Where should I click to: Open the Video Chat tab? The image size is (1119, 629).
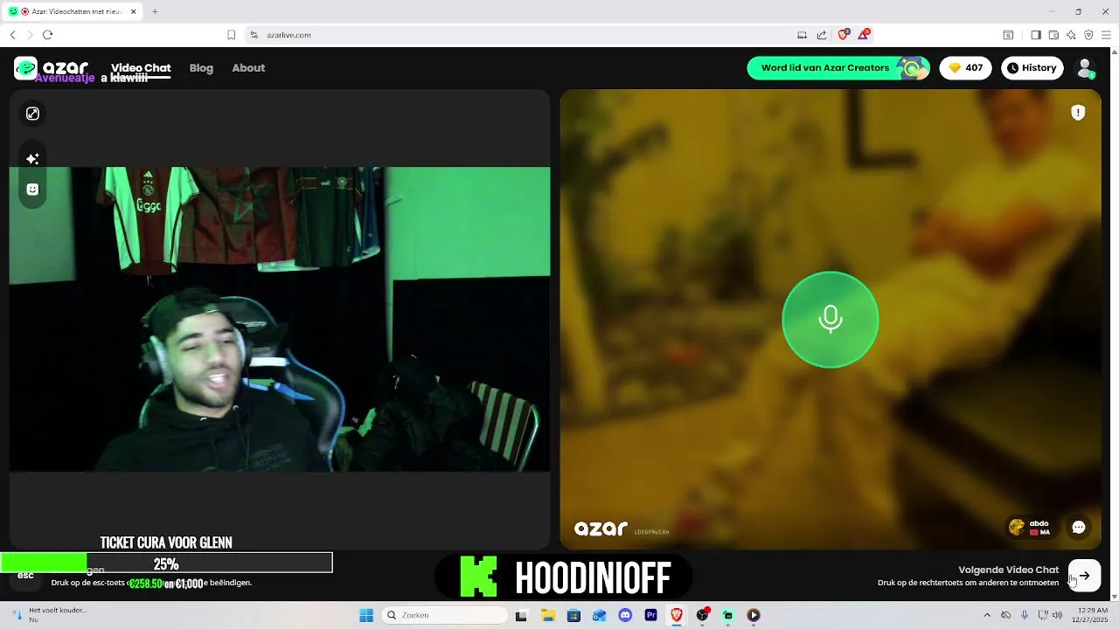point(141,67)
